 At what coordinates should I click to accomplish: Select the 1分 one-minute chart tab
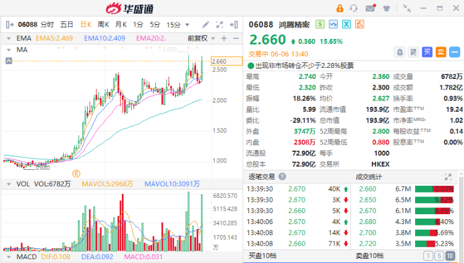[x=138, y=25]
